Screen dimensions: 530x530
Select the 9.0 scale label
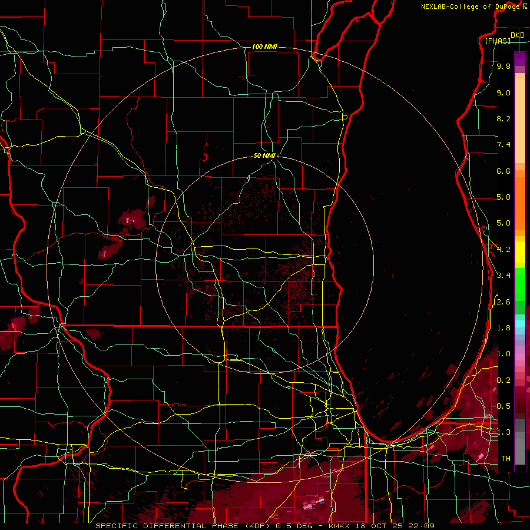(503, 92)
